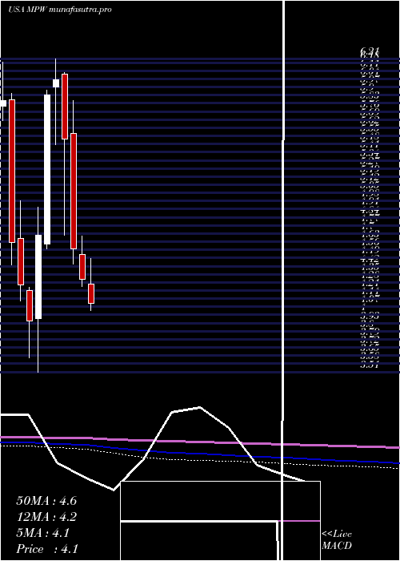Screen dimensions: 400x561
Task: Click the solid blue 12MA line
Action: point(200,453)
